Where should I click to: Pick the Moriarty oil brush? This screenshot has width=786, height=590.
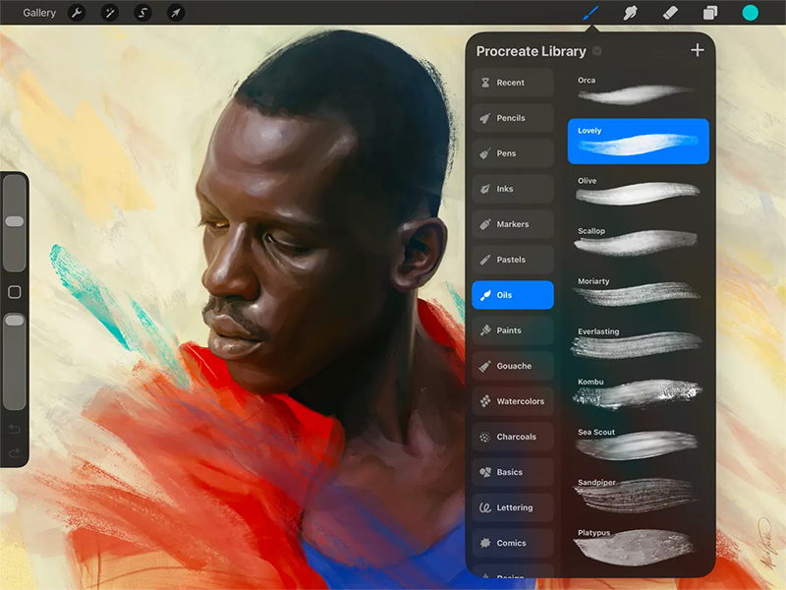pos(638,292)
